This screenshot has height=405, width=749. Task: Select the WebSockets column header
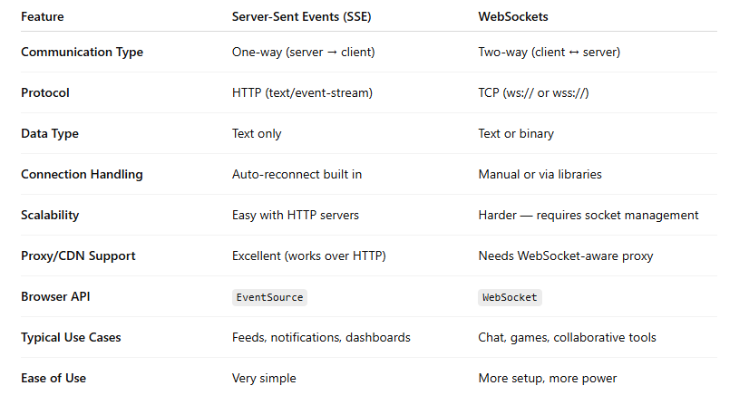pyautogui.click(x=514, y=16)
